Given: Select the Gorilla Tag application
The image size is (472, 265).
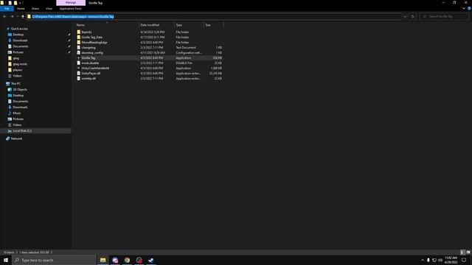Looking at the screenshot, I should 88,57.
